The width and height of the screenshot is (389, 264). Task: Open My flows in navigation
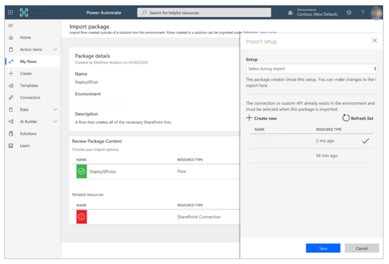pyautogui.click(x=28, y=62)
